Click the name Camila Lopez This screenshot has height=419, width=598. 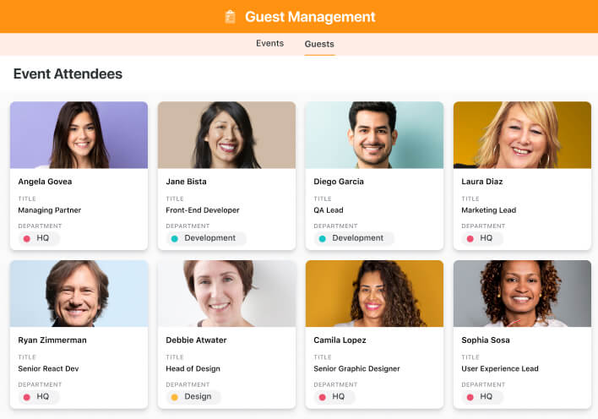[340, 340]
